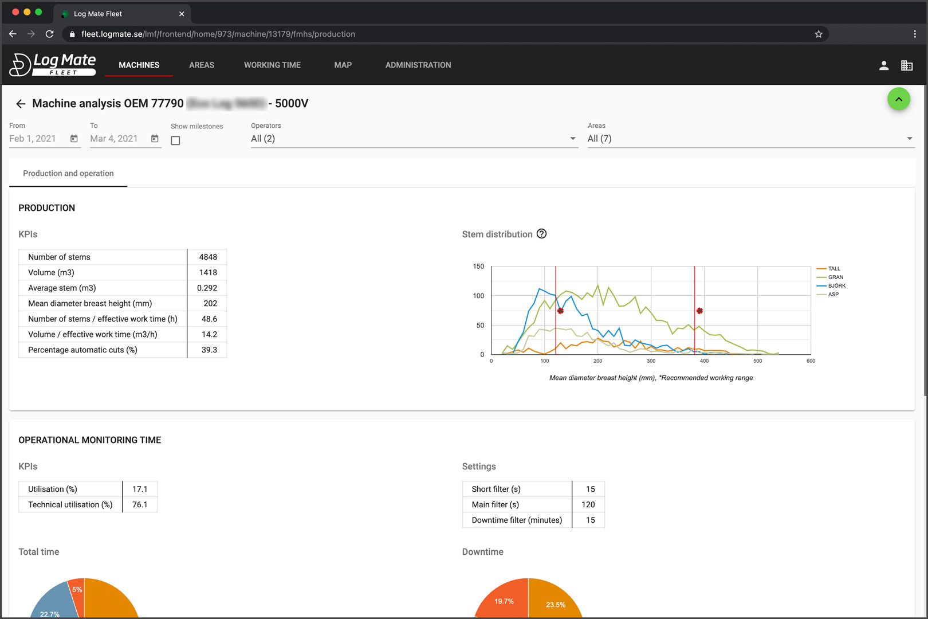Toggle the ASP series in chart legend
Image resolution: width=928 pixels, height=619 pixels.
[828, 295]
